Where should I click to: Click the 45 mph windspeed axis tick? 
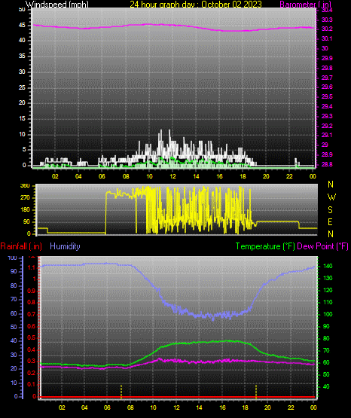(22, 26)
